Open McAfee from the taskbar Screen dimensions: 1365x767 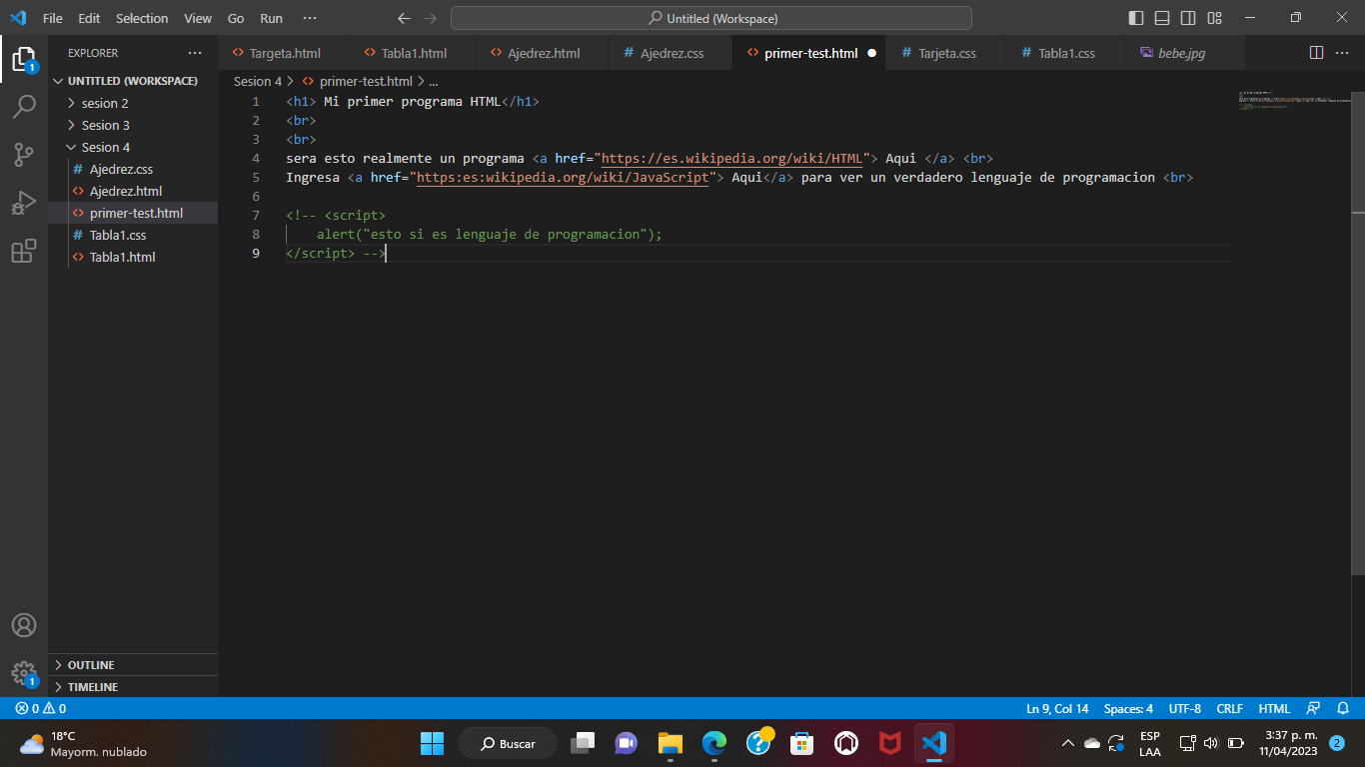[x=890, y=743]
